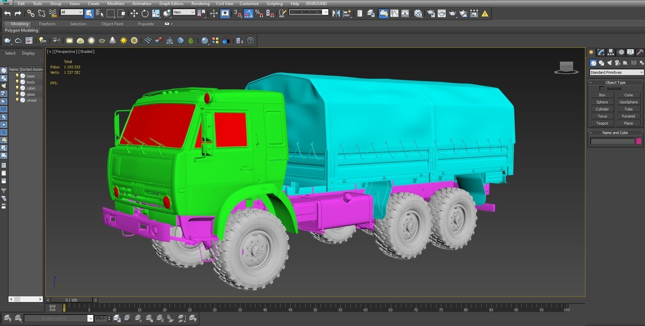
Task: Open the Utilities hammer panel icon
Action: pos(640,52)
